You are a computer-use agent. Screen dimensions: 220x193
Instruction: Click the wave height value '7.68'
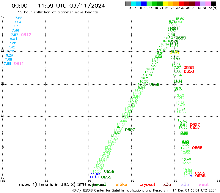coord(19,18)
